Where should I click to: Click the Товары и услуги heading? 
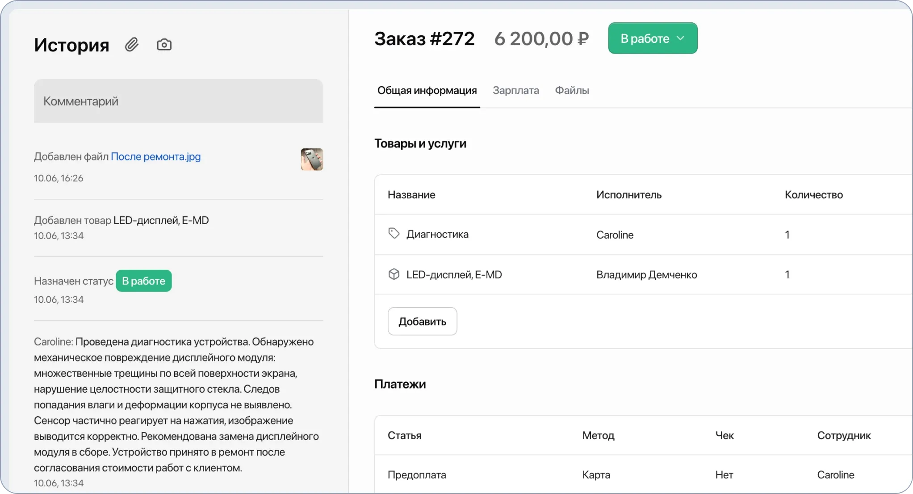[420, 143]
